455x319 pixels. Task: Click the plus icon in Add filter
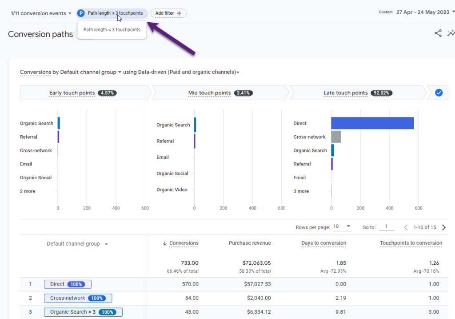pos(179,13)
